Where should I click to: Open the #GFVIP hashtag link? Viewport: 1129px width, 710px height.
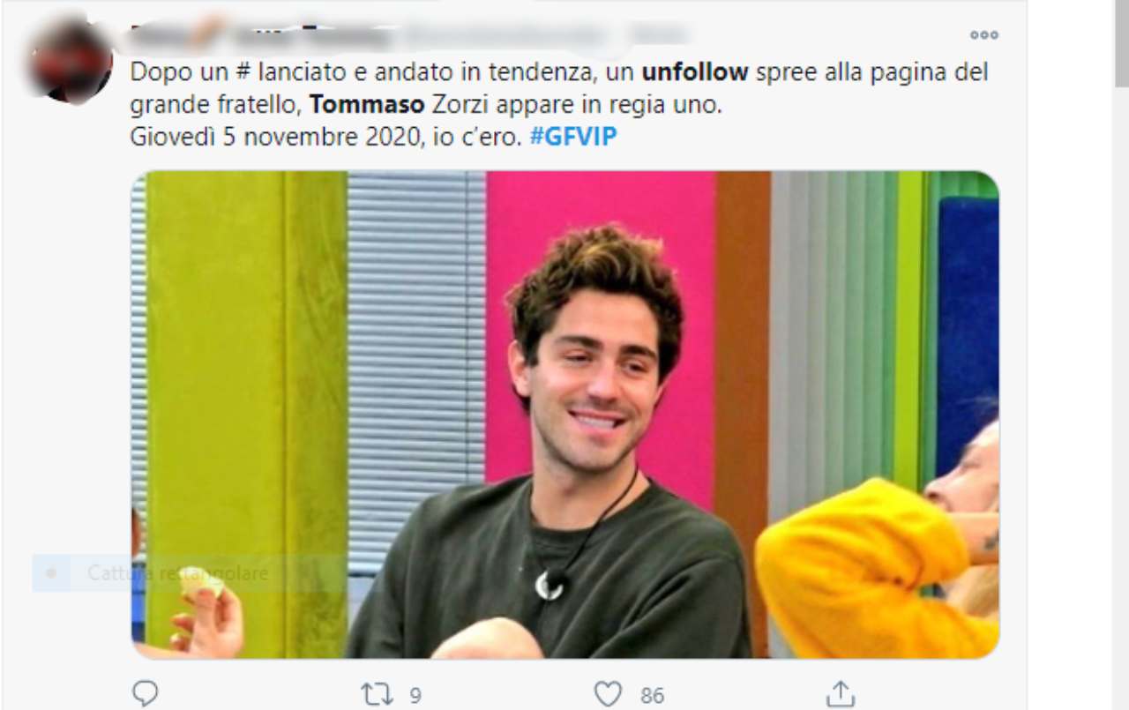[x=573, y=138]
